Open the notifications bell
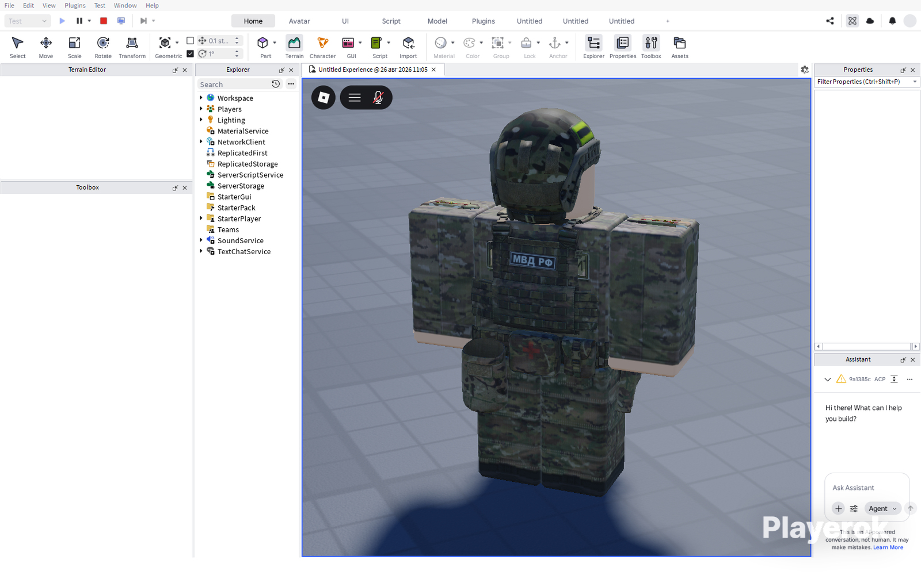This screenshot has height=575, width=921. pyautogui.click(x=892, y=21)
